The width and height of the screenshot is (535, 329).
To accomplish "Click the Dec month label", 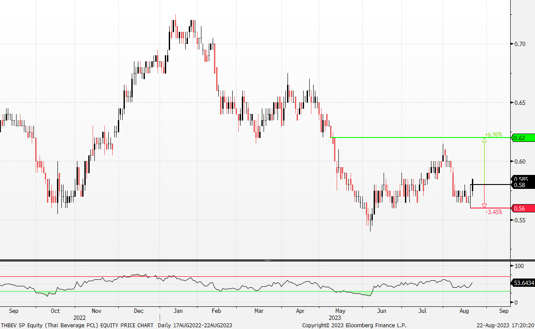I will click(139, 311).
